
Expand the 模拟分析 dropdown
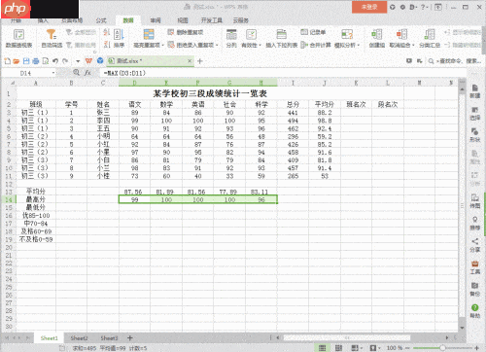tap(359, 45)
